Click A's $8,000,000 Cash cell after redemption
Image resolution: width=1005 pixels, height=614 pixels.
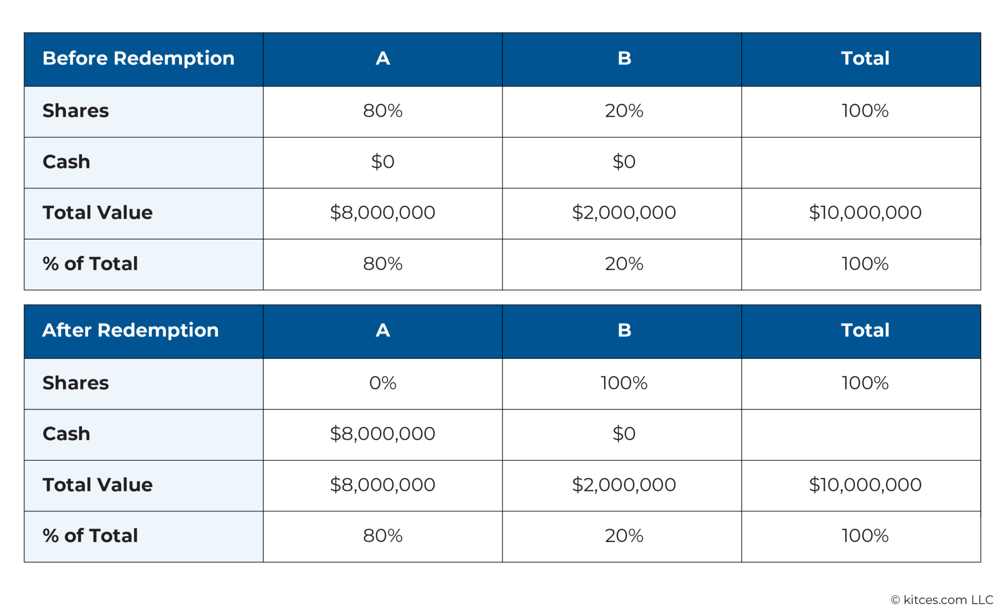click(382, 434)
